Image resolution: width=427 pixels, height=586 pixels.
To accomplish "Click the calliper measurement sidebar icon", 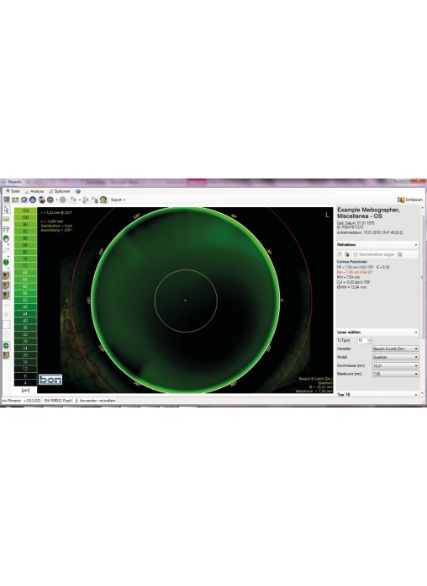I will [x=6, y=229].
